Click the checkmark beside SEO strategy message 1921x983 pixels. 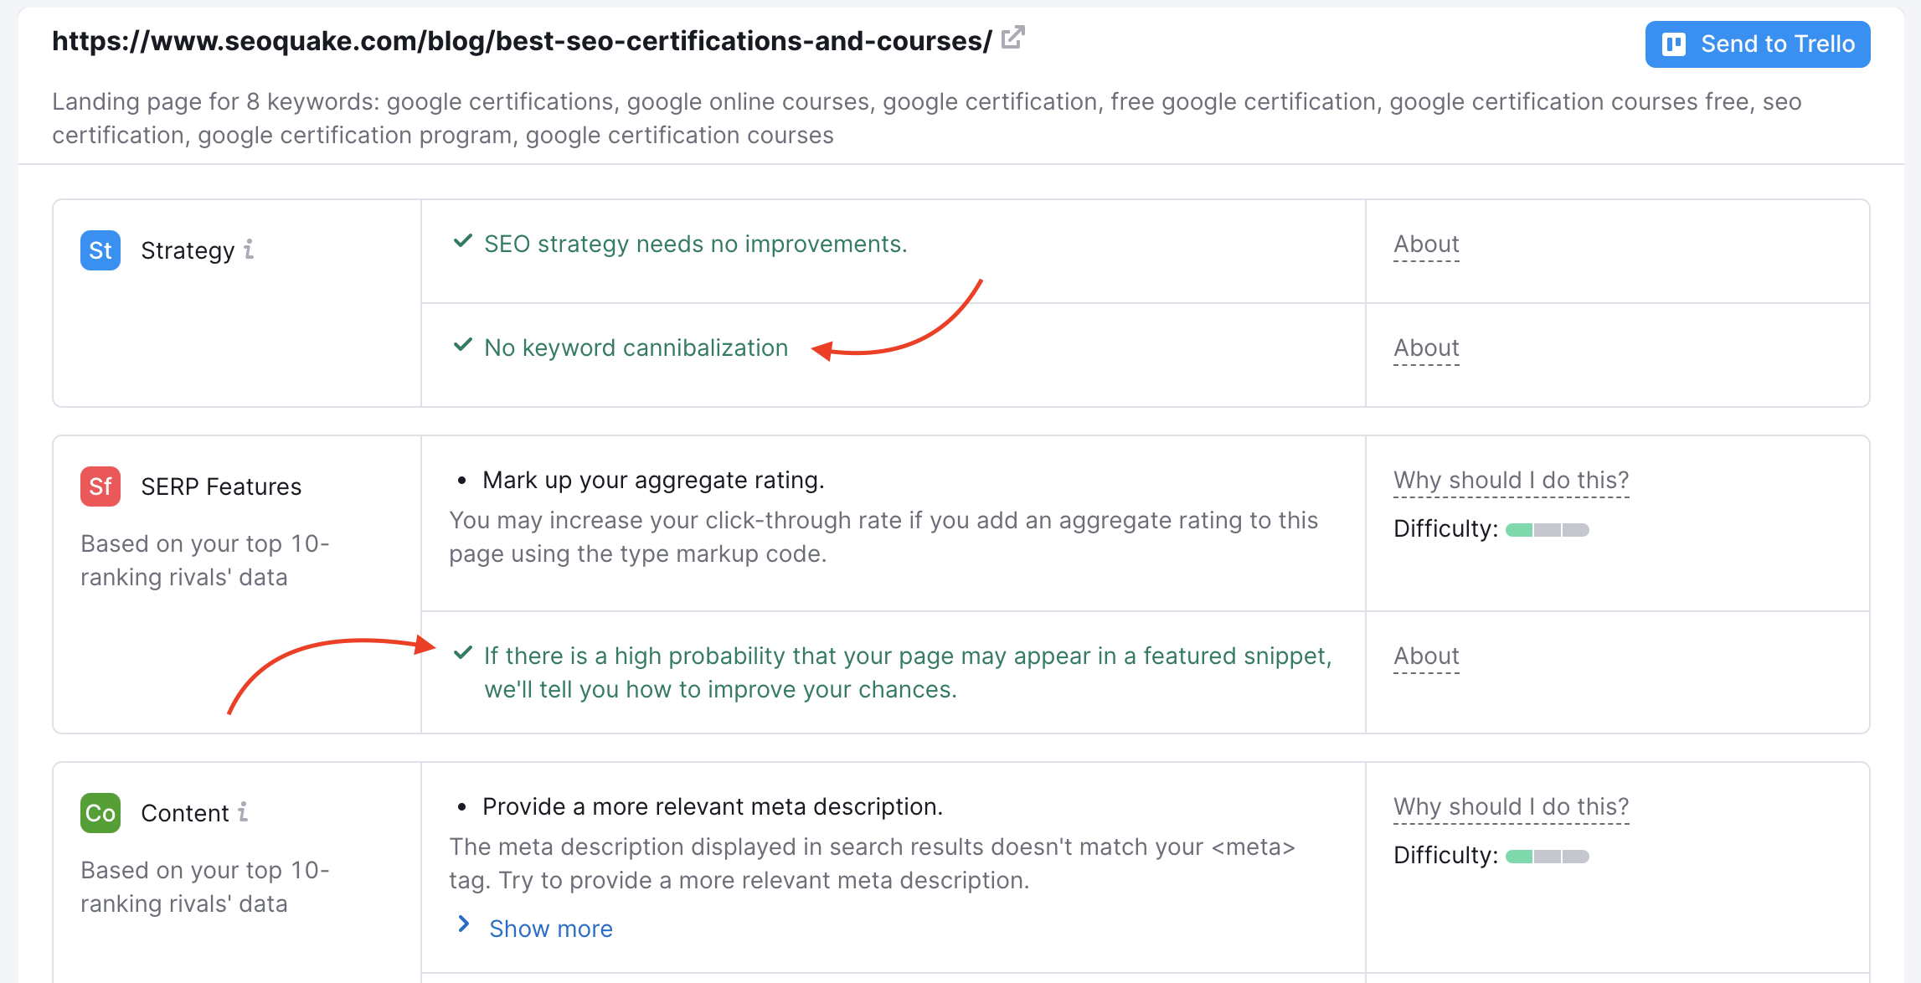(x=463, y=242)
